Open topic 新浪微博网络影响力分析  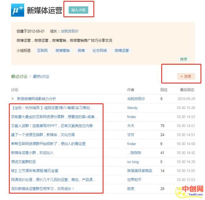tap(36, 99)
